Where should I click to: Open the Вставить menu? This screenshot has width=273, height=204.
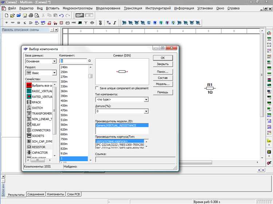(x=52, y=8)
